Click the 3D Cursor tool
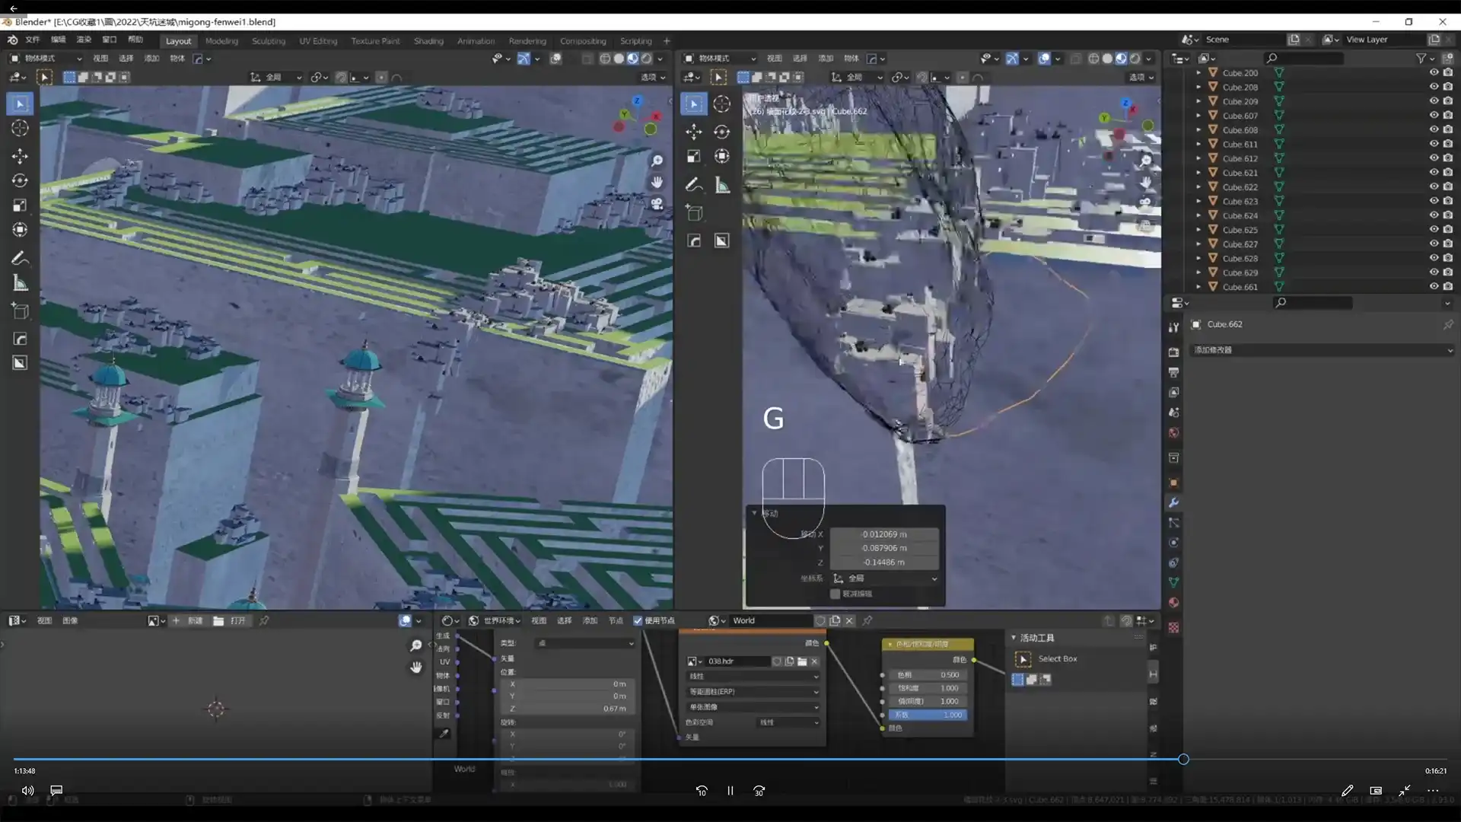Screen dimensions: 1461x822 pyautogui.click(x=20, y=128)
